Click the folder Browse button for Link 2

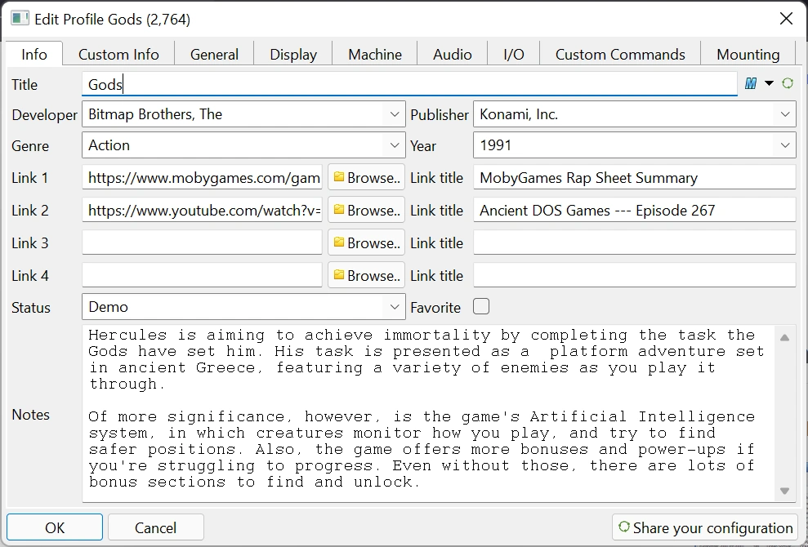(x=367, y=211)
